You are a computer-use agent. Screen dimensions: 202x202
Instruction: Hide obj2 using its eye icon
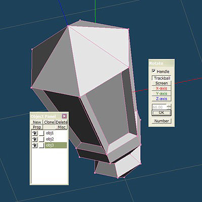(x=35, y=139)
